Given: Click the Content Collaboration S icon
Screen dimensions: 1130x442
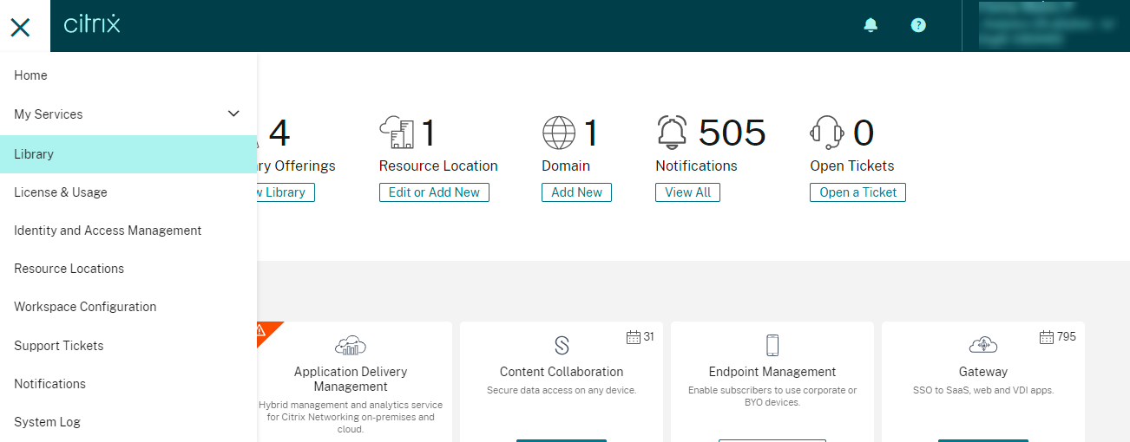Looking at the screenshot, I should 562,346.
